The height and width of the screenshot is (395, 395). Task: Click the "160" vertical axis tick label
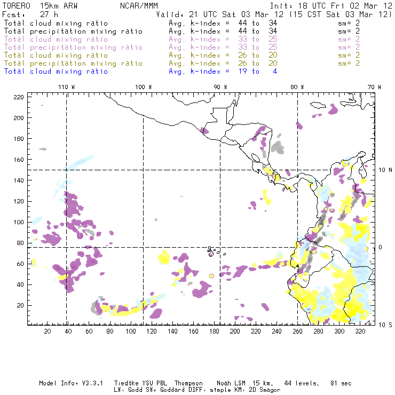[x=19, y=160]
